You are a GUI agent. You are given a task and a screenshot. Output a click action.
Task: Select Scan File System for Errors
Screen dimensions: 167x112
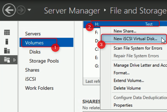point(138,48)
